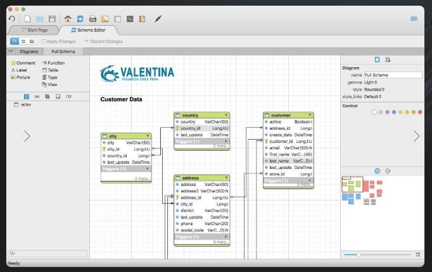432x272 pixels.
Task: Expand Triggers (1) in the address table
Action: tap(226, 237)
